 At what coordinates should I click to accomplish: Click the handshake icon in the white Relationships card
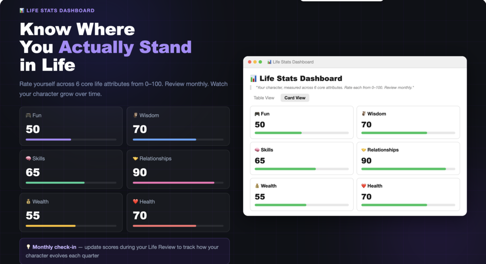click(364, 150)
